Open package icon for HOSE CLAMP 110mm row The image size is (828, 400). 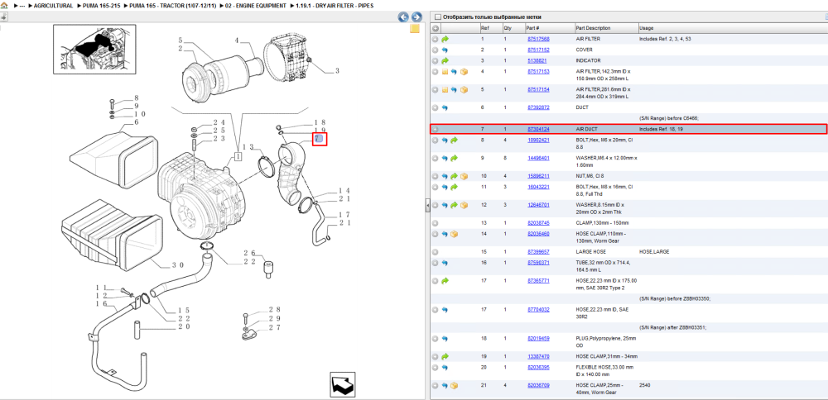click(x=454, y=234)
